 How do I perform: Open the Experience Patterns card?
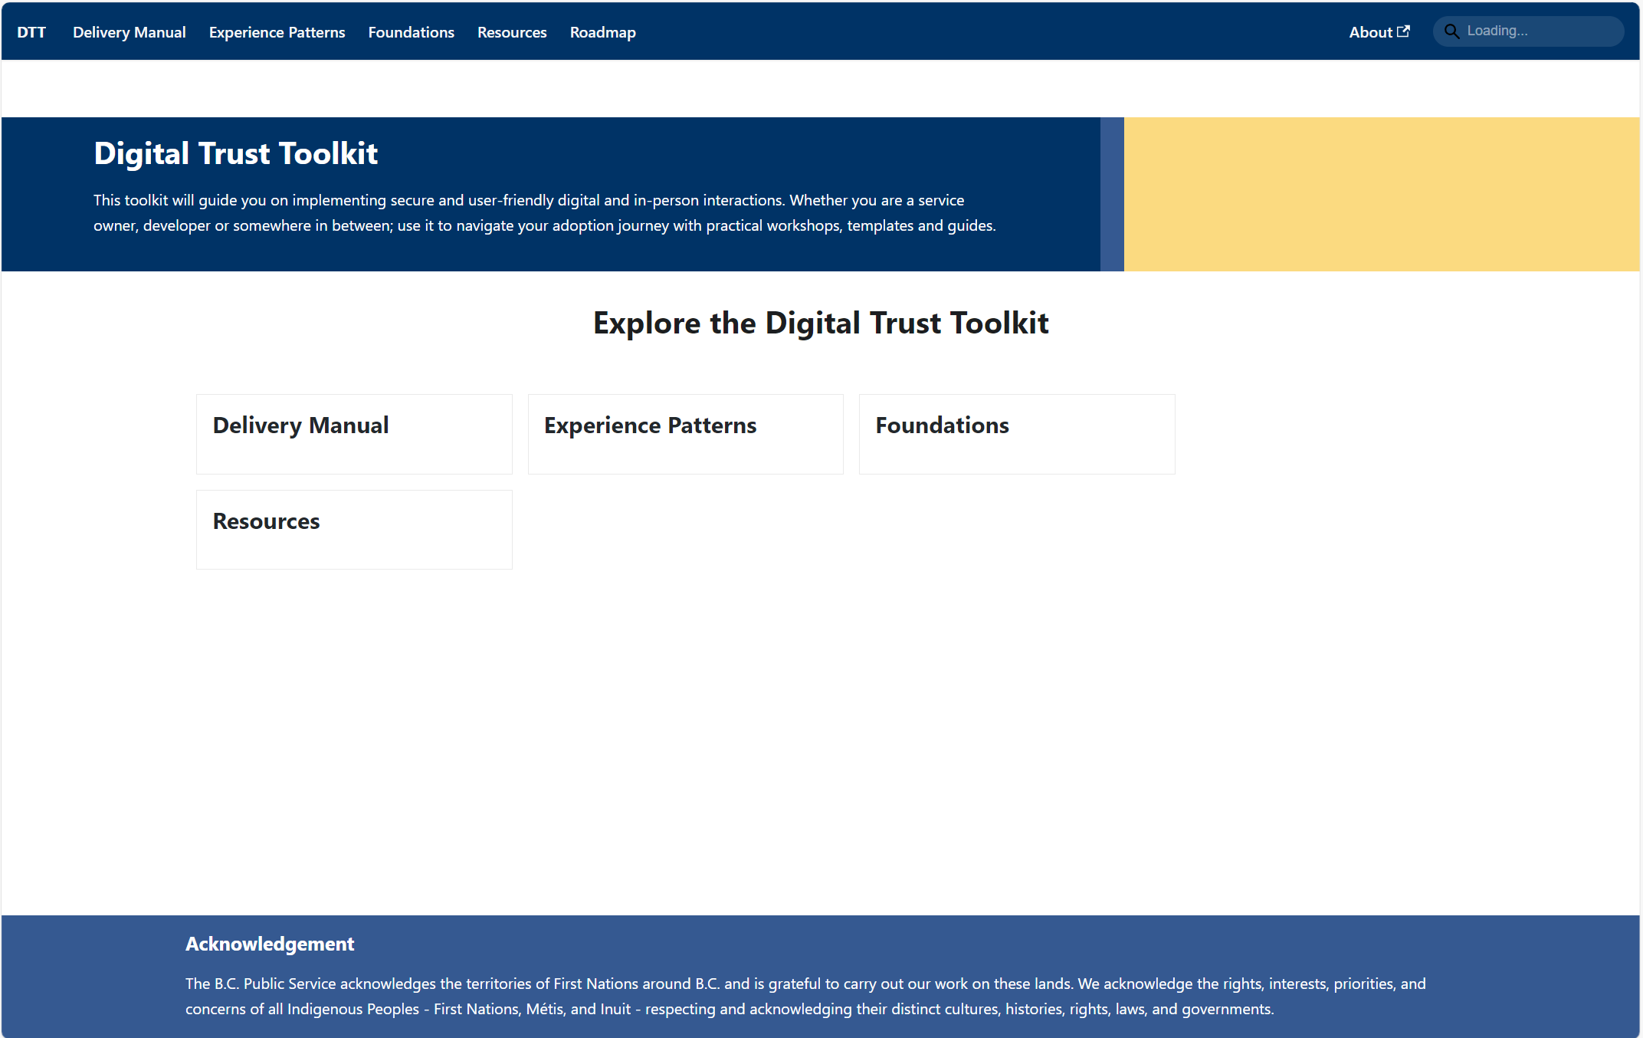click(x=685, y=434)
